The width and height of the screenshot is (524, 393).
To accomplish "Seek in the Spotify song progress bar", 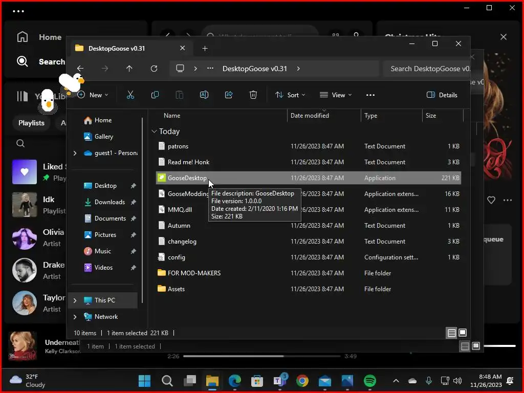I will click(x=261, y=356).
